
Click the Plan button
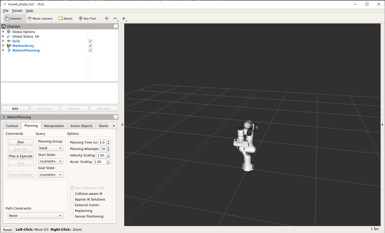point(21,142)
